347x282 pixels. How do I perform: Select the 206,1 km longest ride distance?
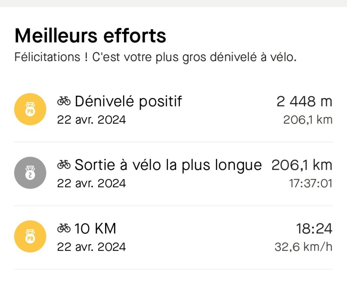click(x=302, y=165)
